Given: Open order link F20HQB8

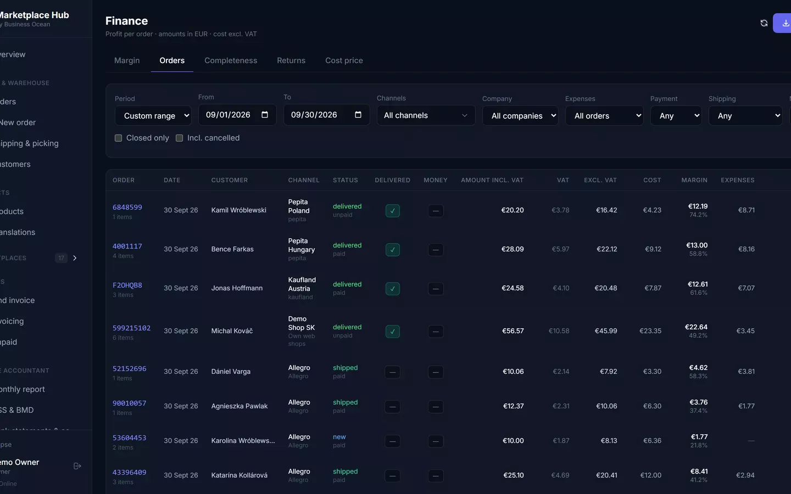Looking at the screenshot, I should click(127, 285).
